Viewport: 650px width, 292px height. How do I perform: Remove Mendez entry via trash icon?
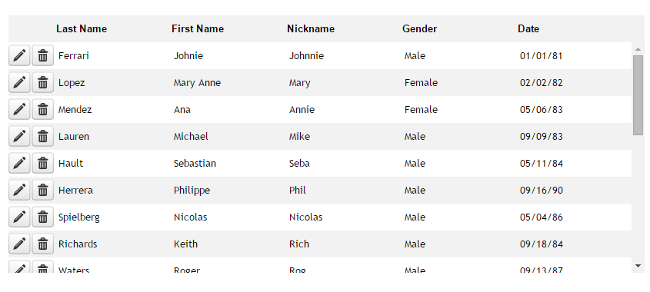coord(43,109)
